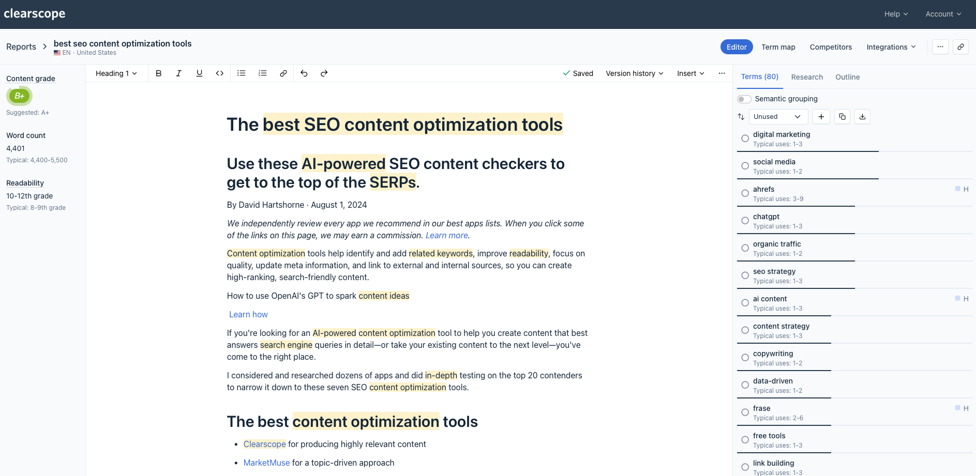Open the sort terms icon
The image size is (976, 476).
[741, 117]
